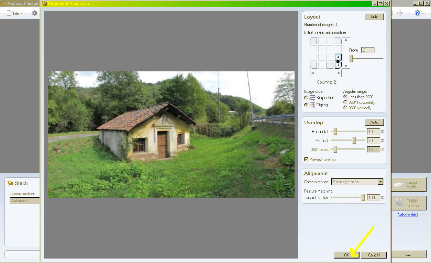Click the Microsoft Image window title icon
Viewport: 431px width, 263px height.
click(x=4, y=3)
